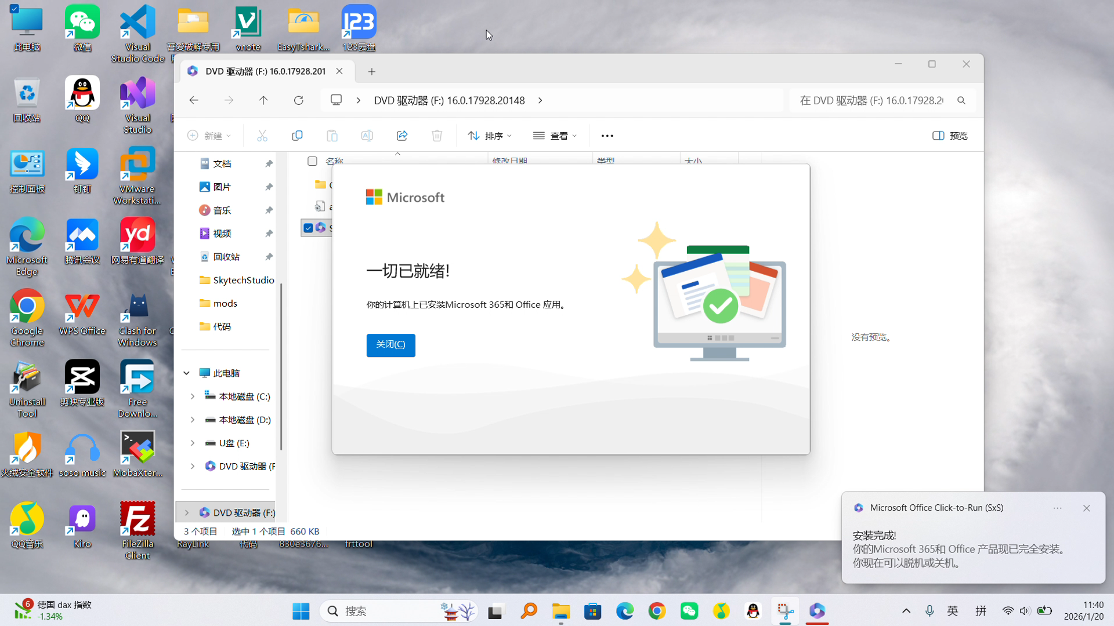The width and height of the screenshot is (1114, 626).
Task: Open Snipping Tool from the taskbar
Action: pyautogui.click(x=785, y=611)
